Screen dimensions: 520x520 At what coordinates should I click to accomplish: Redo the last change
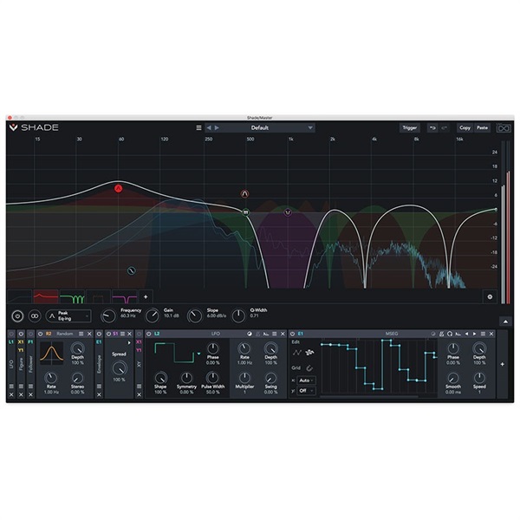pos(445,127)
